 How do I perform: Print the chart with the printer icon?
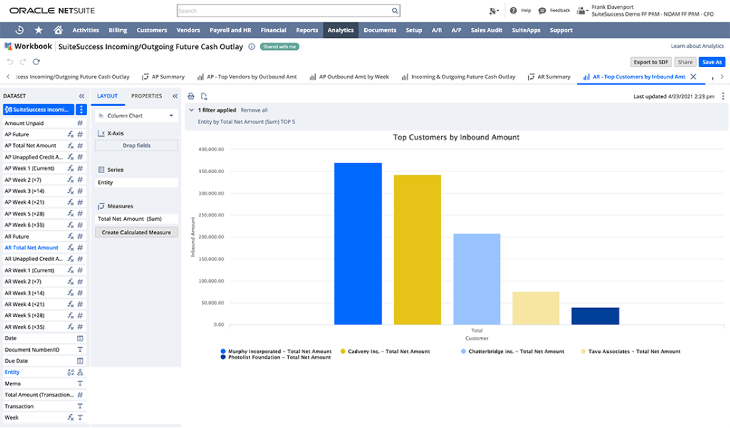[x=191, y=96]
